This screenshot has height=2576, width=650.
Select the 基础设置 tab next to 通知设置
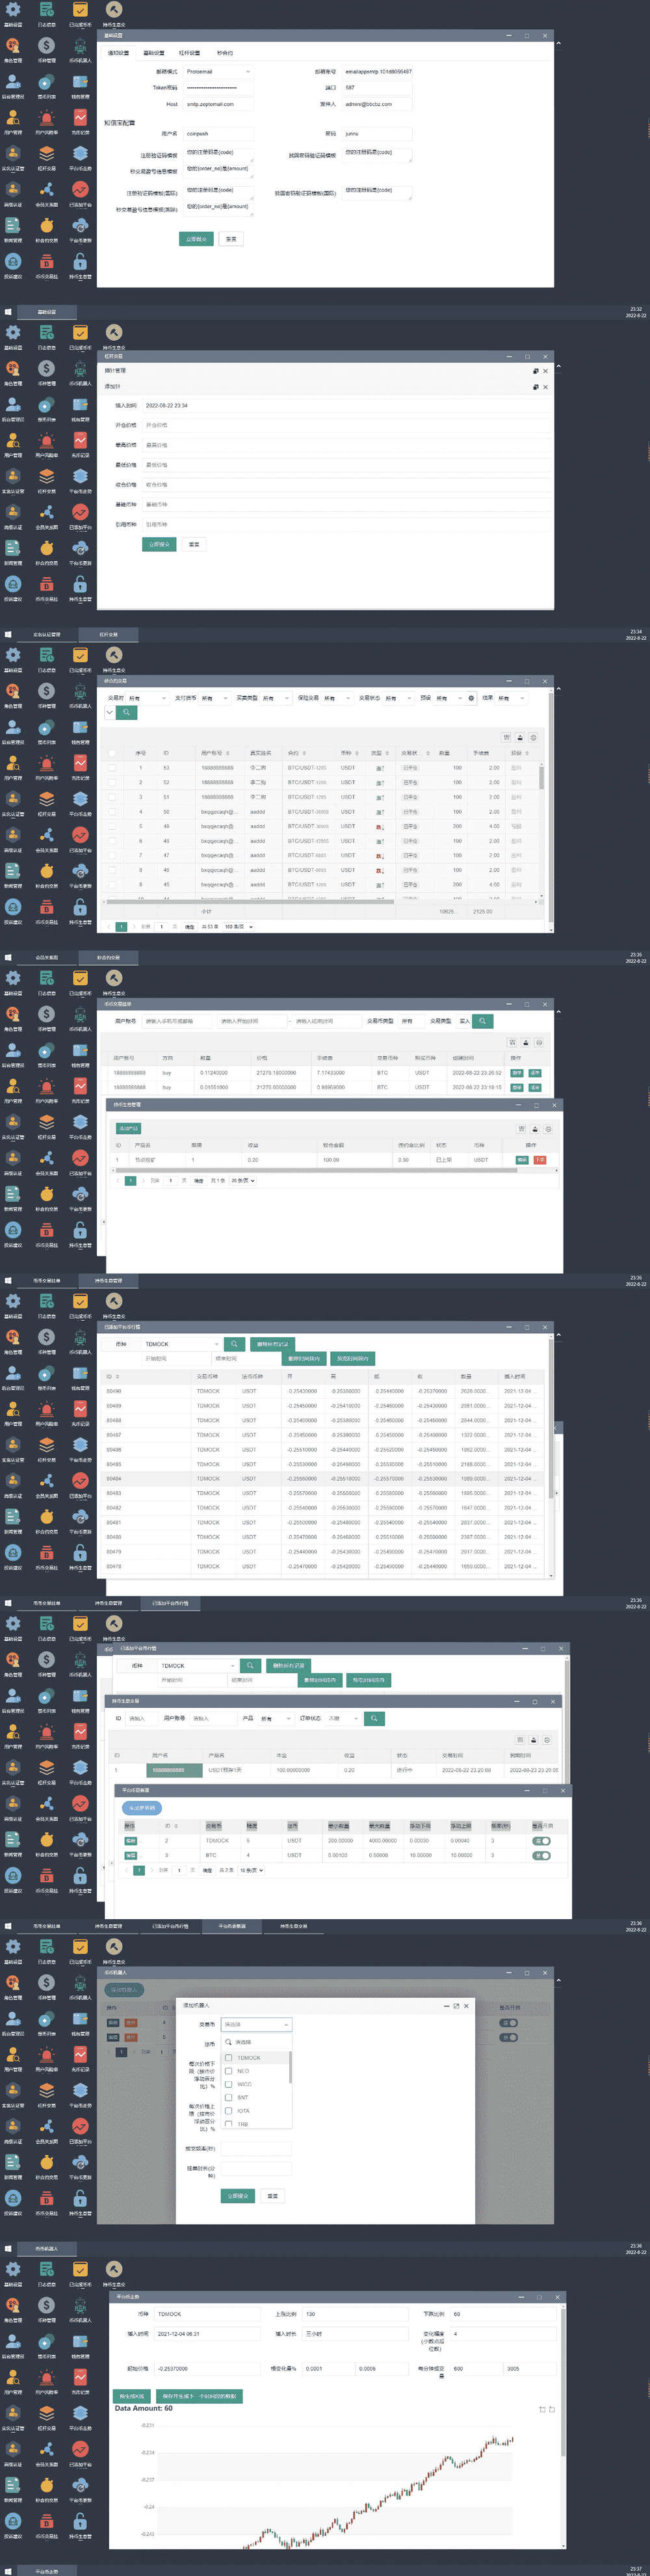153,53
